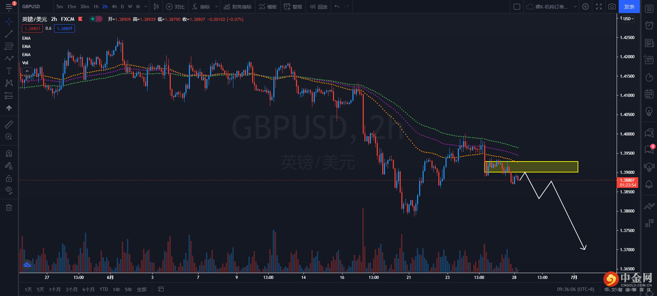Delete all drawings with trash icon
The width and height of the screenshot is (657, 296).
click(x=9, y=207)
